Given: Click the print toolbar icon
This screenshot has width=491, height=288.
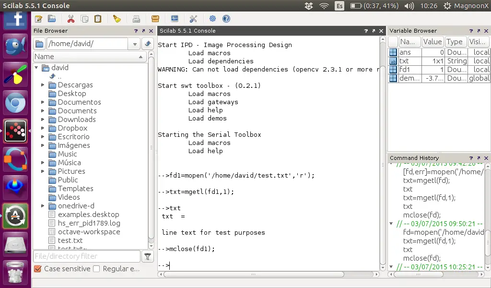Looking at the screenshot, I should 136,19.
